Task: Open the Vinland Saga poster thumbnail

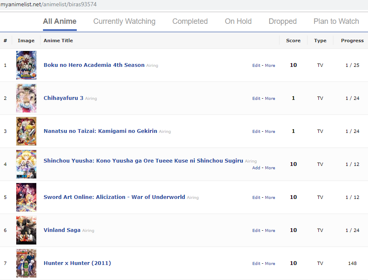Action: (x=26, y=230)
